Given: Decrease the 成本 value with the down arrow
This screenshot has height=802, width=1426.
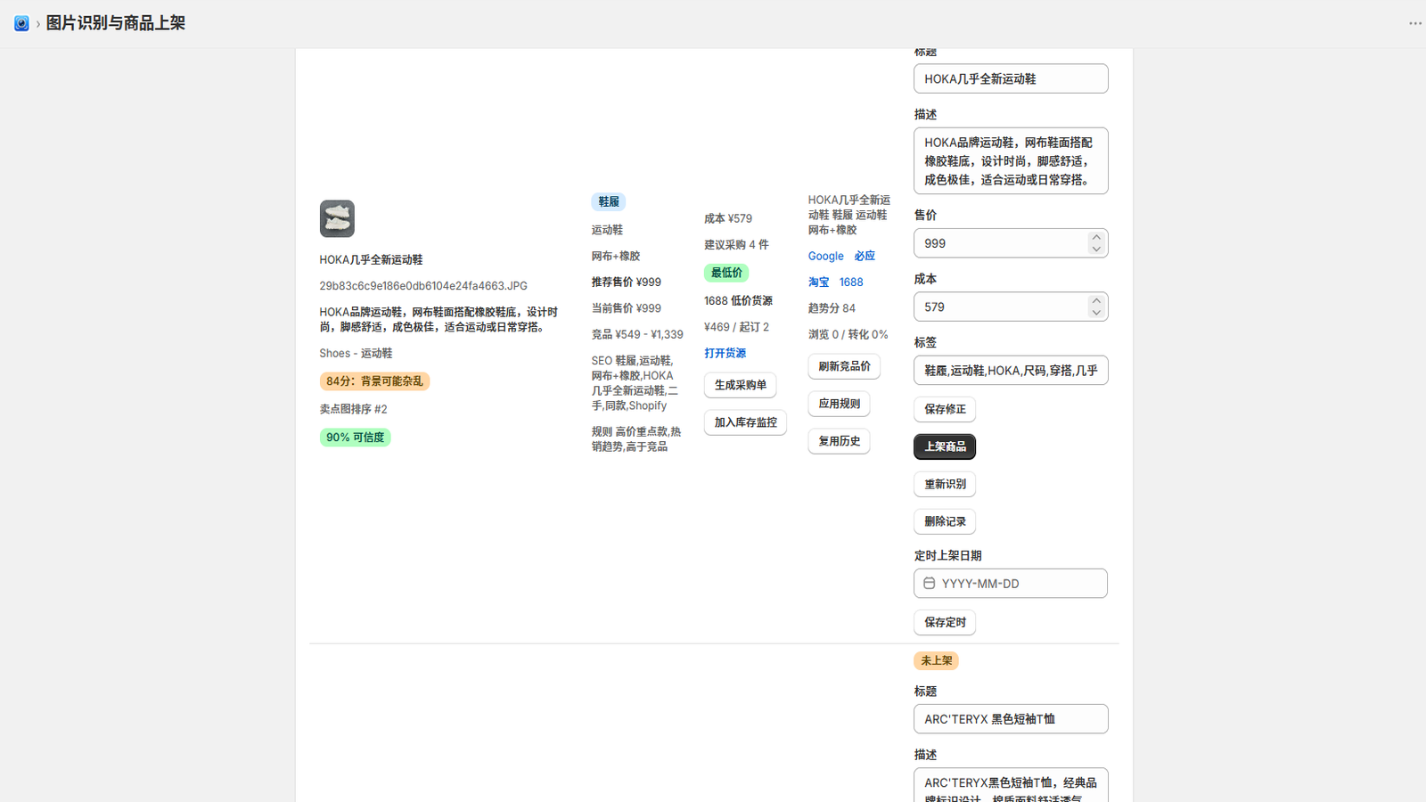Looking at the screenshot, I should point(1096,312).
